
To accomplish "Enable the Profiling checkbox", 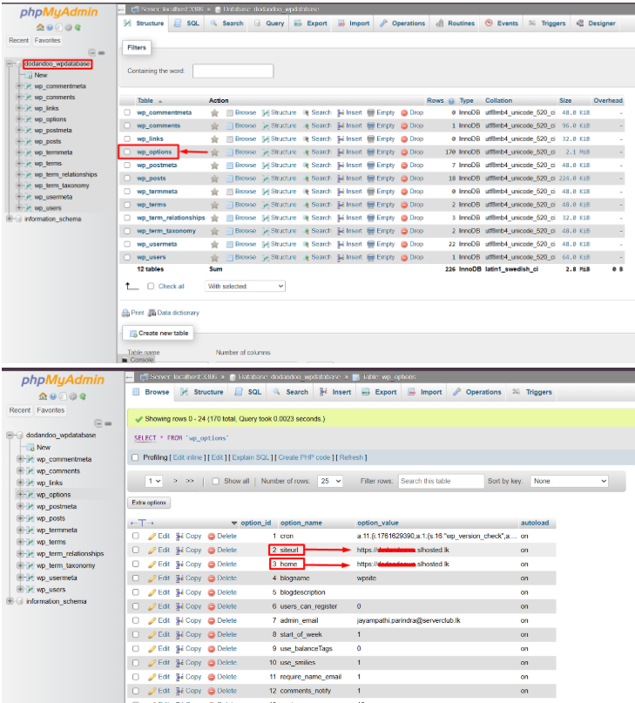I will (134, 457).
